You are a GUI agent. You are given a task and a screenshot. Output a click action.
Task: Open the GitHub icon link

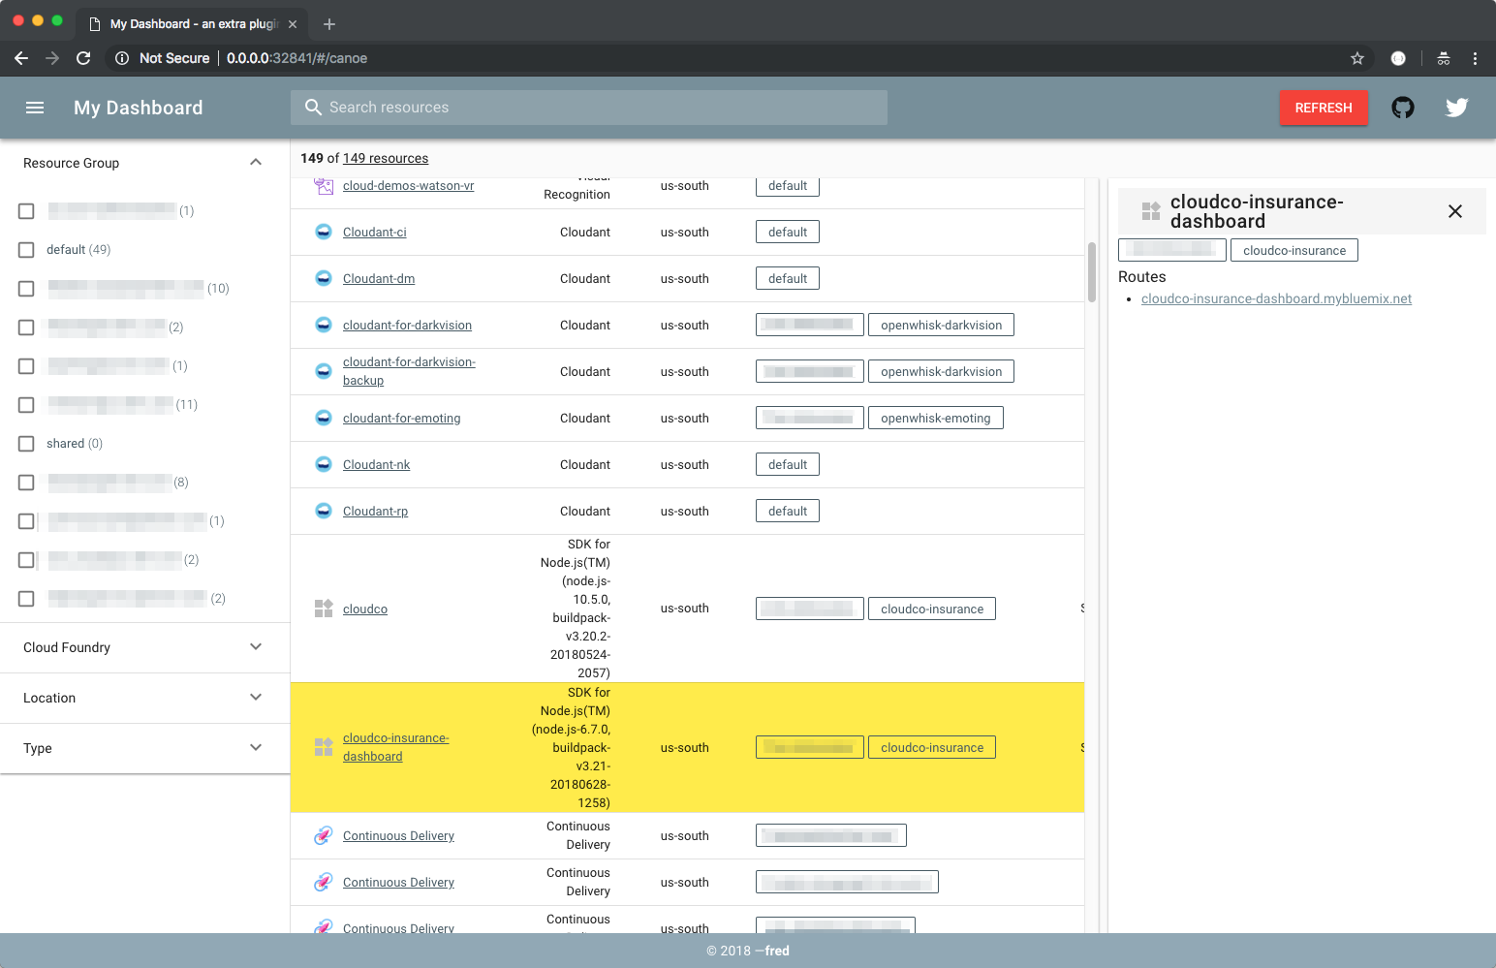point(1403,108)
